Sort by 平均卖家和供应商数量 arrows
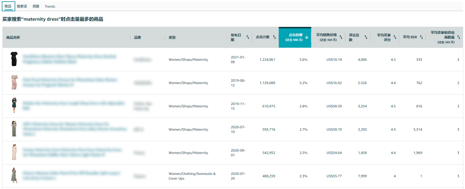The image size is (465, 189). (x=459, y=37)
